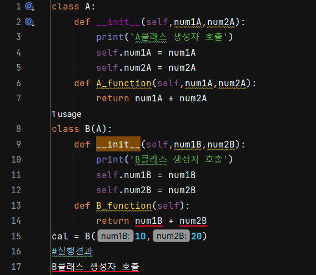Click the underlined num2B on the return line

[x=193, y=221]
